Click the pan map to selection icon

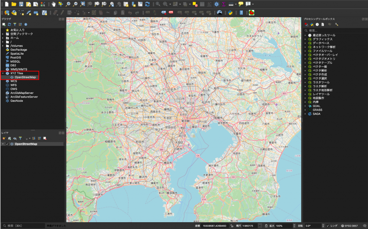point(61,4)
